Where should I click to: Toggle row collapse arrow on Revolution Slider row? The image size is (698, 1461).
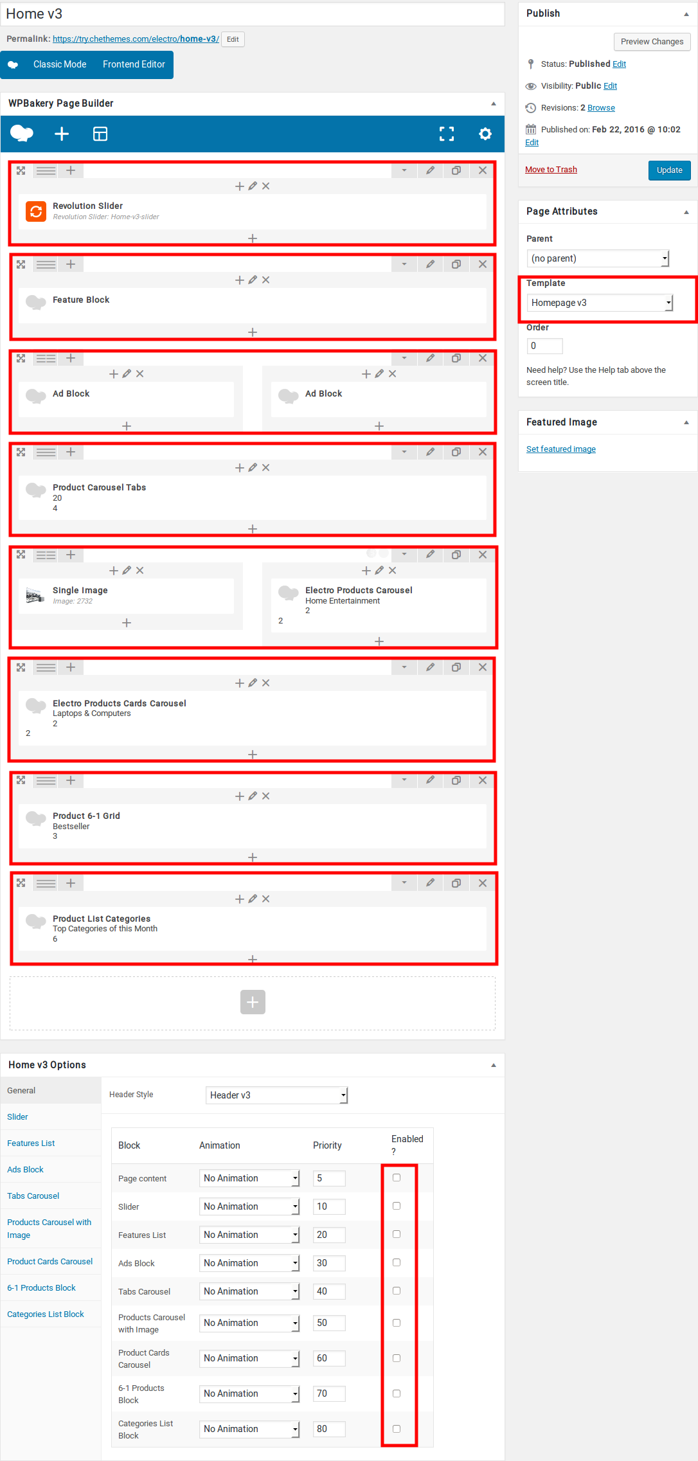(404, 170)
